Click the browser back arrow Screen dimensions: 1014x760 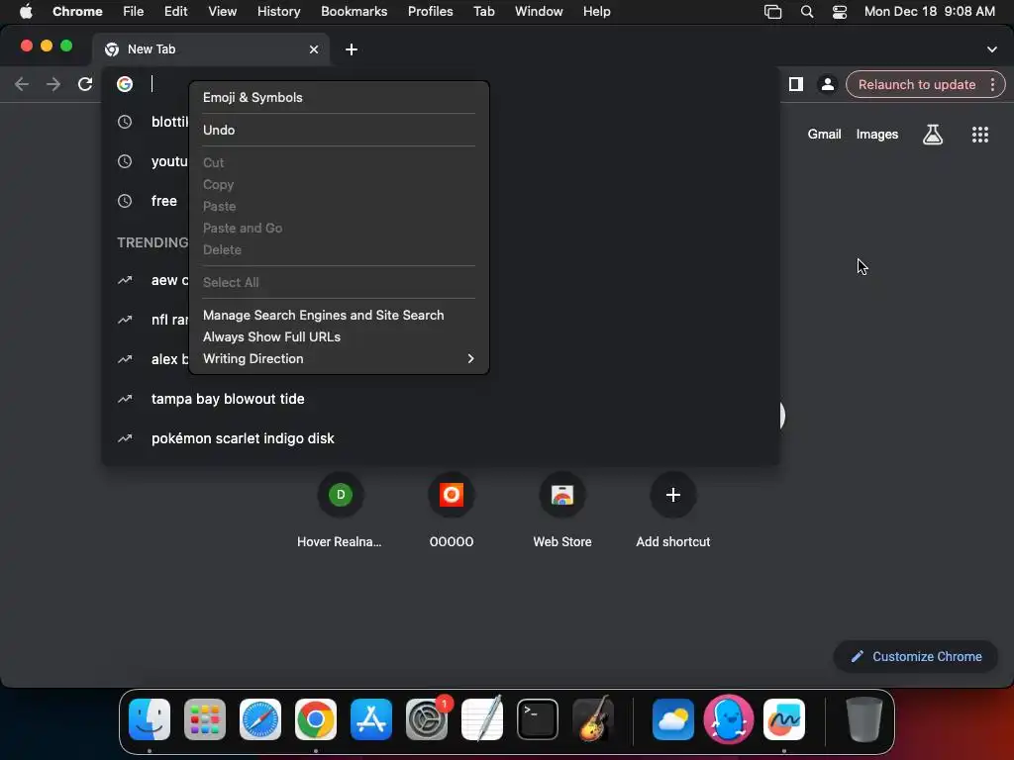(22, 84)
